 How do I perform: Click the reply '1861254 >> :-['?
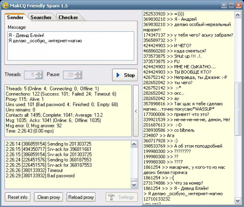tap(158, 178)
